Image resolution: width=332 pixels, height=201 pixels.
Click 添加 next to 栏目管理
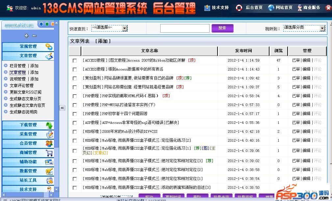(34, 66)
